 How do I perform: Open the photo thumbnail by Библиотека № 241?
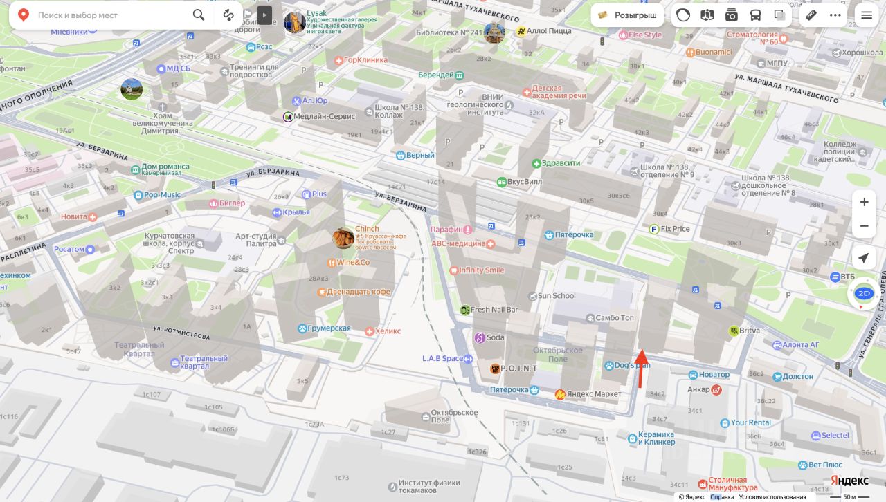[494, 32]
